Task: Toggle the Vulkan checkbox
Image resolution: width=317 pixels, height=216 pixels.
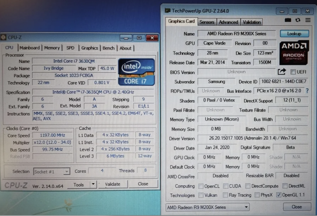Action: [x=201, y=195]
